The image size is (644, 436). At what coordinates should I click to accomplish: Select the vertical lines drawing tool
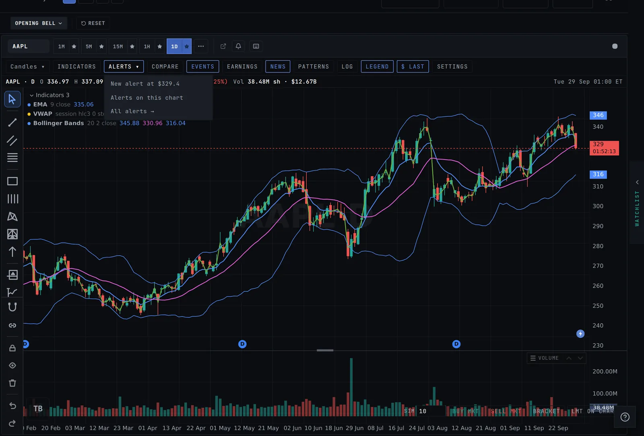pos(12,199)
